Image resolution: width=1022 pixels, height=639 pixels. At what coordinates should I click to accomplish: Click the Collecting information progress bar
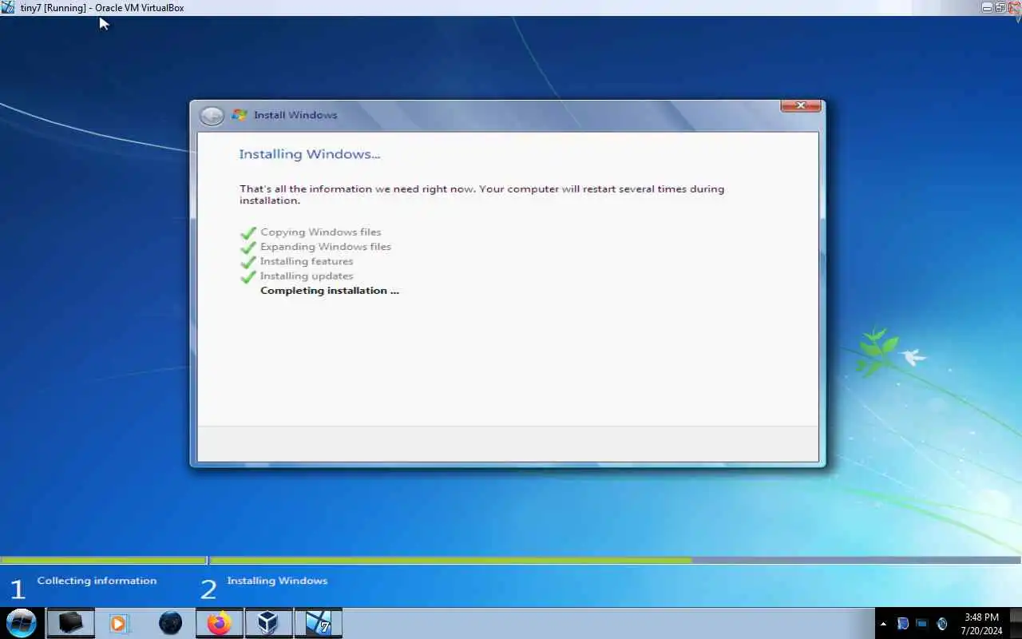pos(103,560)
